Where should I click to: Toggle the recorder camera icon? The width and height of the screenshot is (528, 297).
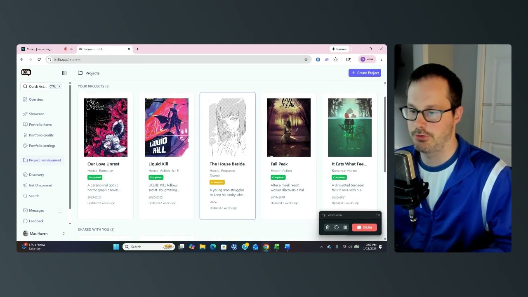point(378,215)
